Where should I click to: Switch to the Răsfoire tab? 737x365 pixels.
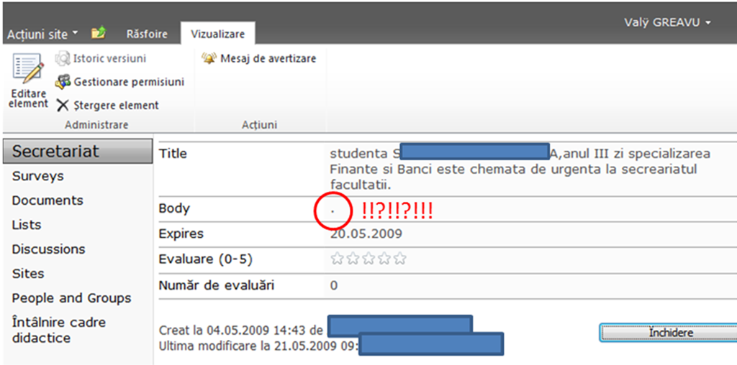pyautogui.click(x=146, y=34)
